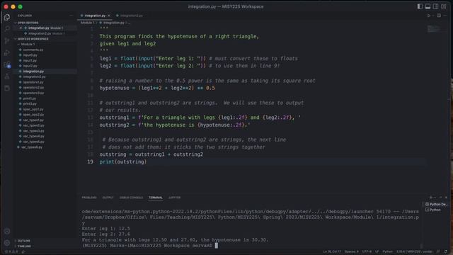This screenshot has height=255, width=453.
Task: Expand the Timeline section
Action: (x=24, y=246)
